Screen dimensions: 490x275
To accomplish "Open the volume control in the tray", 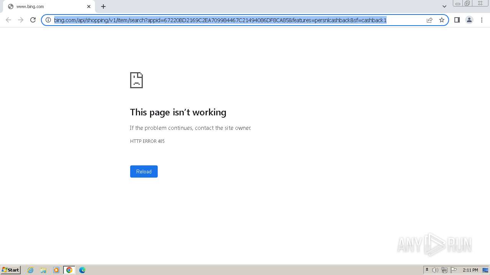I will 435,270.
